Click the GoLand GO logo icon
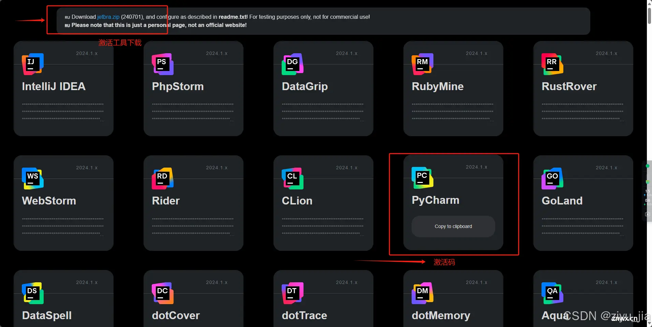 [x=552, y=179]
